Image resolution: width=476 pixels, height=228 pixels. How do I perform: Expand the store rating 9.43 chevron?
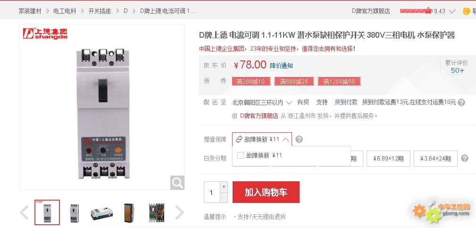(x=452, y=11)
